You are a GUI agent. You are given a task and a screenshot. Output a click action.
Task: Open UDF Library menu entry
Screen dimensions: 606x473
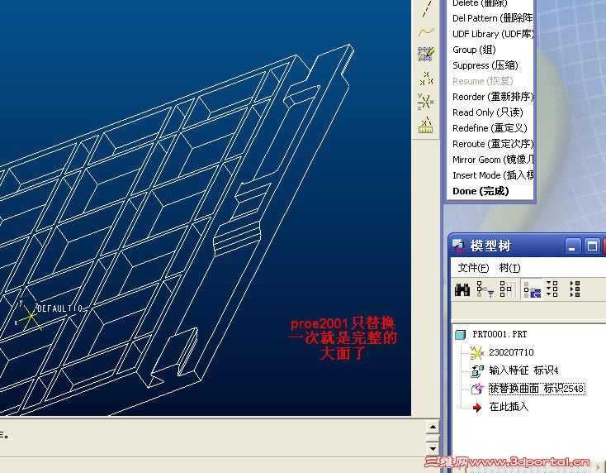[492, 34]
